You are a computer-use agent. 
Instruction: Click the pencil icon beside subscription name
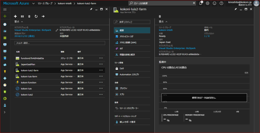click(x=57, y=30)
